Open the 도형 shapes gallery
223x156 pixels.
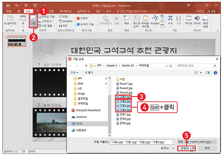pos(64,17)
